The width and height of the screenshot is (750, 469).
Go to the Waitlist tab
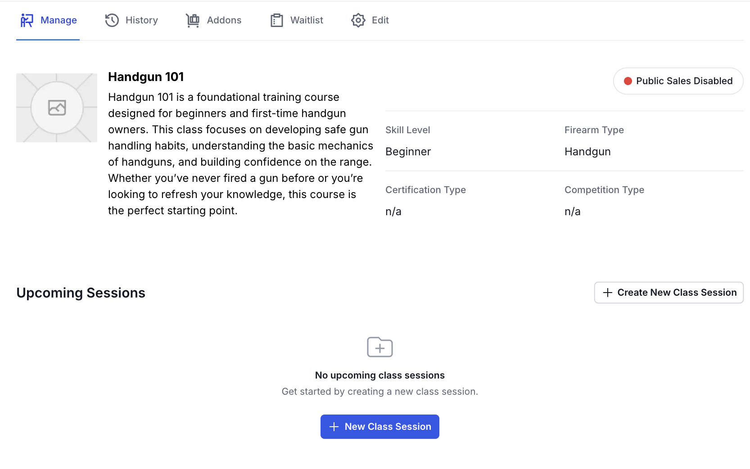pos(297,20)
